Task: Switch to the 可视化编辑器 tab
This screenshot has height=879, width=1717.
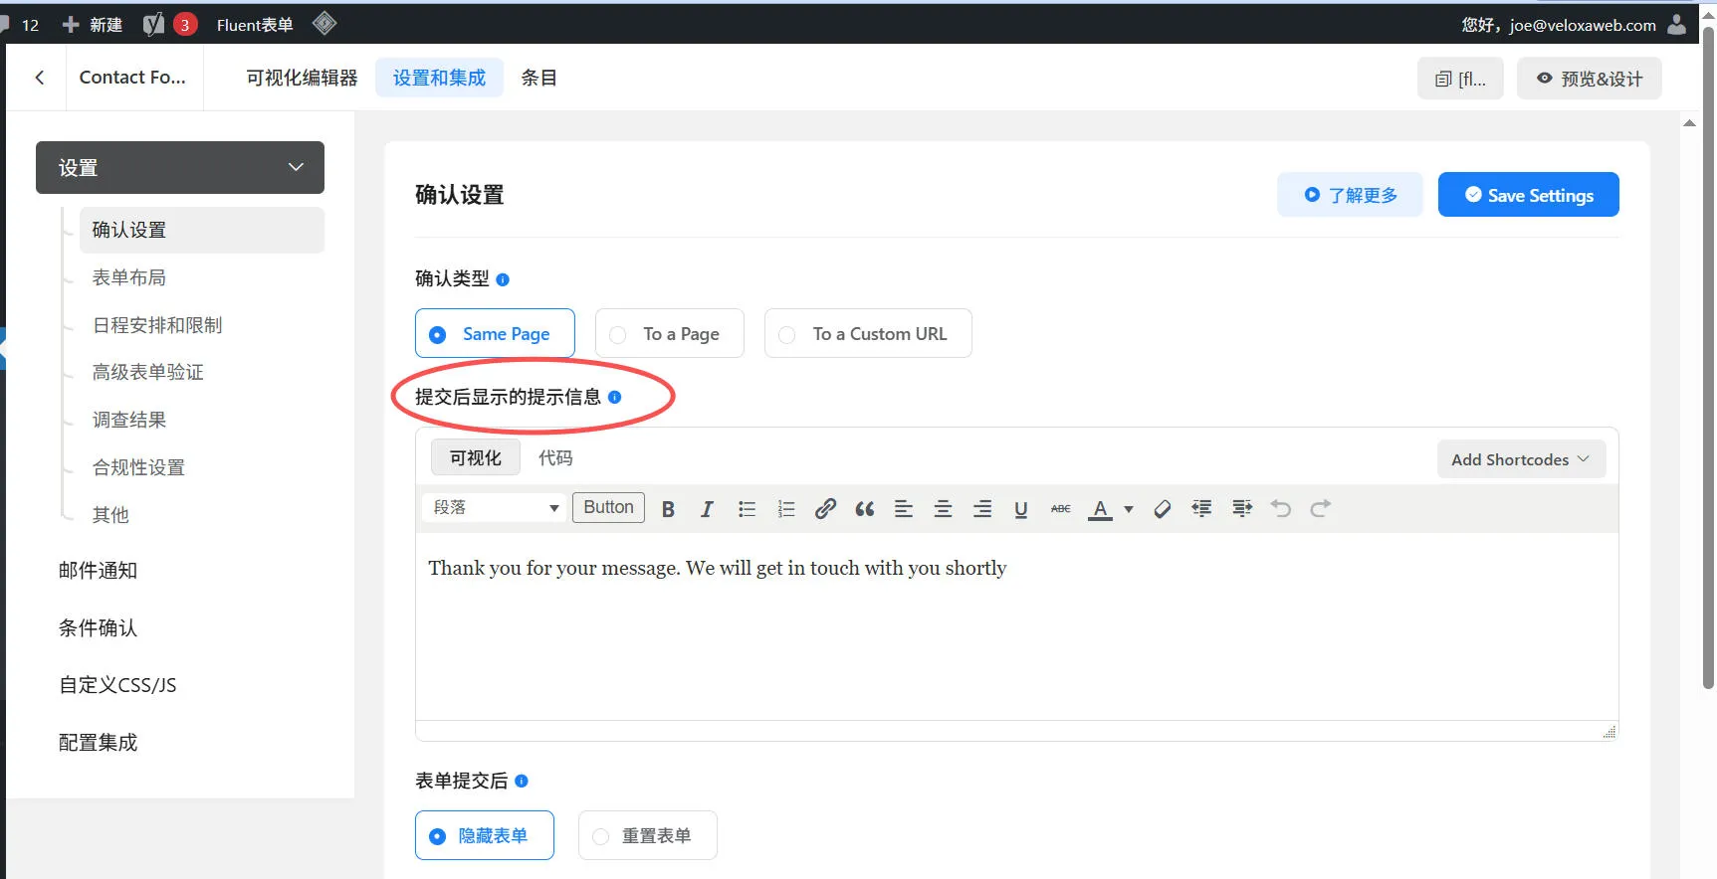Action: [x=302, y=78]
